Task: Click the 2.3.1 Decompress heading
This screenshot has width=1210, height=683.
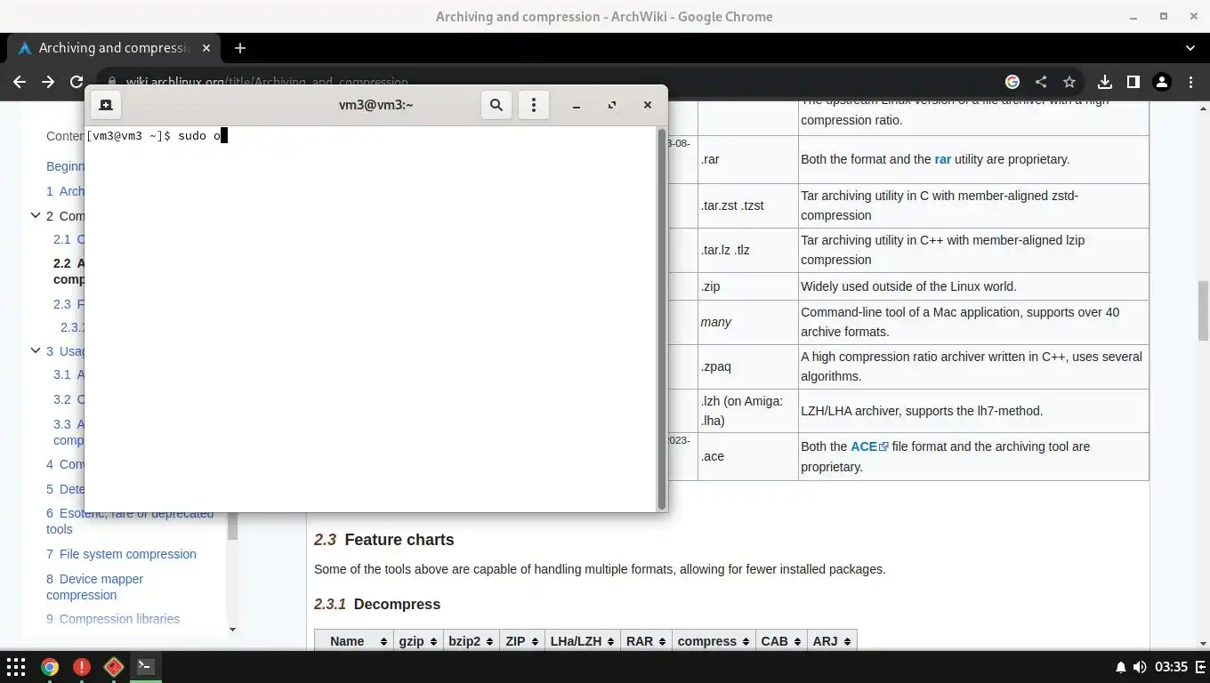Action: pos(377,604)
